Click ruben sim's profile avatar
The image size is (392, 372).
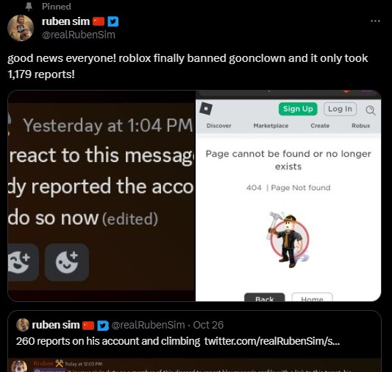coord(21,28)
